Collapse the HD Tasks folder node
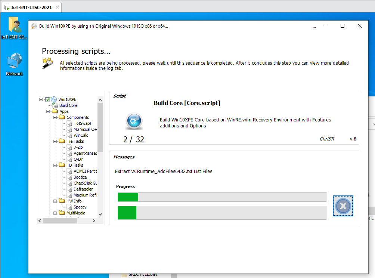Screen dimensions: 375x278 55,165
